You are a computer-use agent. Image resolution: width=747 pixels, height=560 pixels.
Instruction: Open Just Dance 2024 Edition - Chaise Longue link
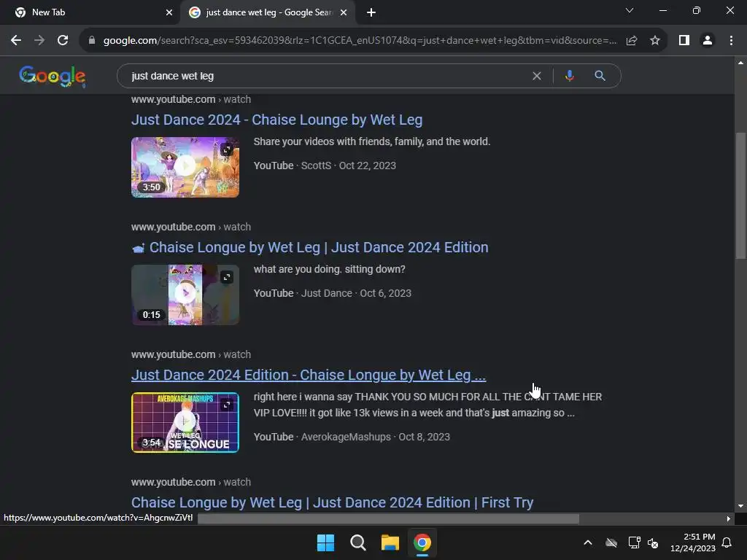point(309,375)
